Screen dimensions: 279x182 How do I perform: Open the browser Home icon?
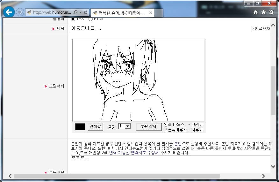[256, 12]
